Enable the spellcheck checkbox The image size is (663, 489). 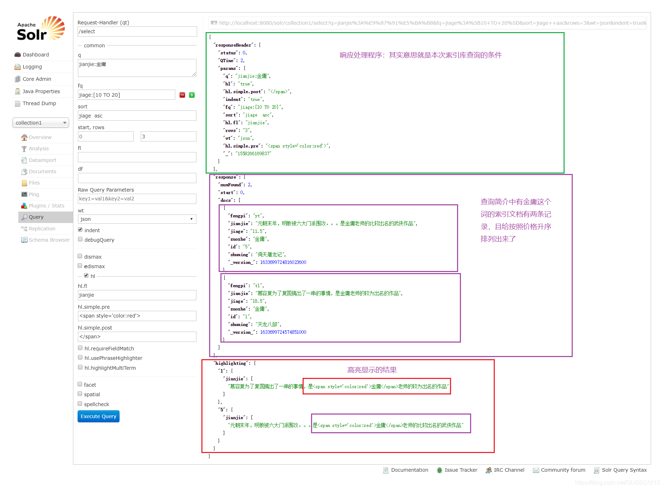coord(80,404)
